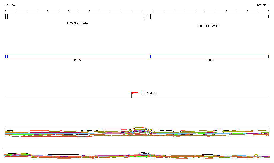The image size is (274, 163).
Task: Click the short red line above the flag
Action: pos(138,90)
